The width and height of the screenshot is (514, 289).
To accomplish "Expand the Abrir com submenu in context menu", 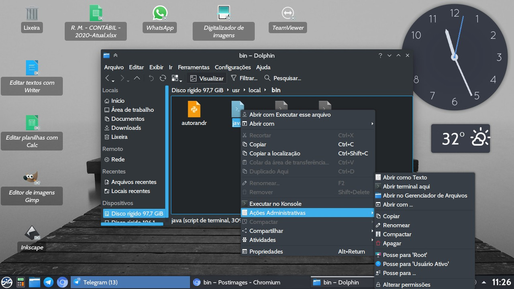I will coord(308,124).
